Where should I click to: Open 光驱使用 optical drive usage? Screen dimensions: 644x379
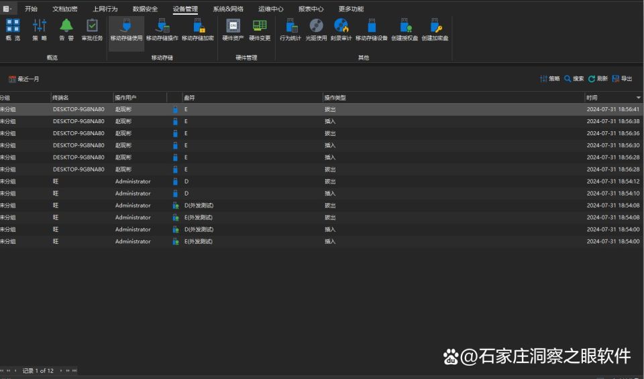coord(316,29)
